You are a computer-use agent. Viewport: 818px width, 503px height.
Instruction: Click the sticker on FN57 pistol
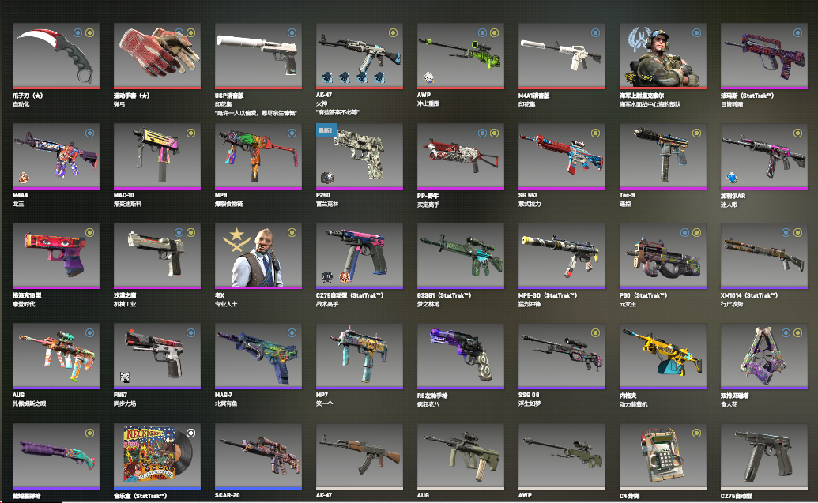pyautogui.click(x=125, y=377)
